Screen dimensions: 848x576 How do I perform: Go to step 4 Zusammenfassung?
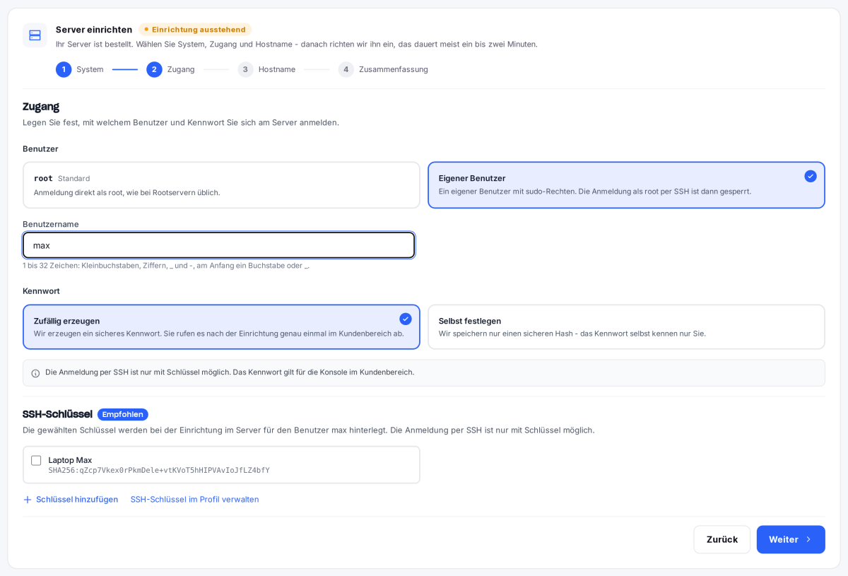coord(383,69)
